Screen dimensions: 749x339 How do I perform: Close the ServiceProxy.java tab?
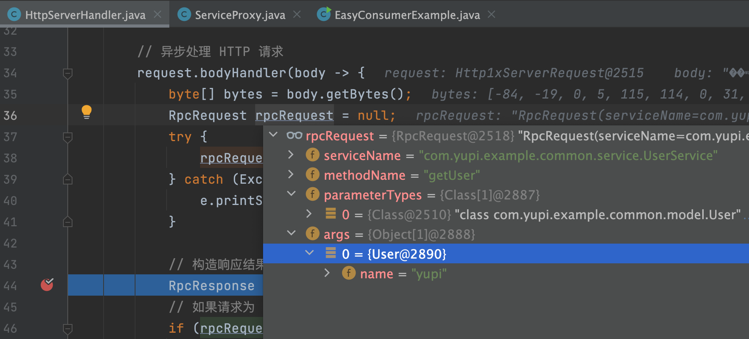[297, 15]
